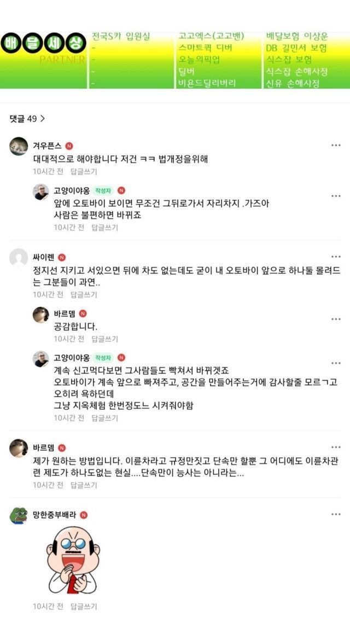The height and width of the screenshot is (622, 350).
Task: Open 배달보험 이상운 partner link
Action: pos(297,36)
